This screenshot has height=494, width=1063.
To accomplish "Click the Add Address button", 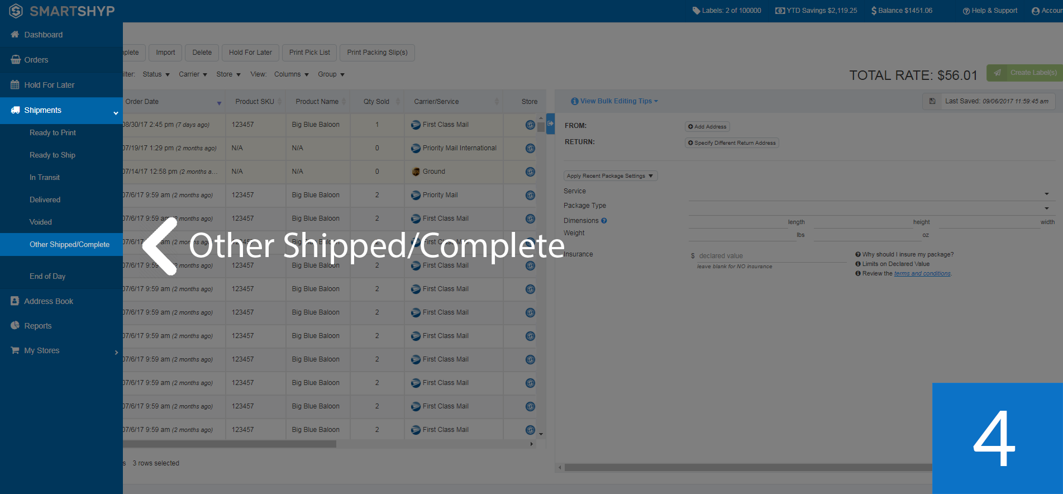I will (707, 127).
